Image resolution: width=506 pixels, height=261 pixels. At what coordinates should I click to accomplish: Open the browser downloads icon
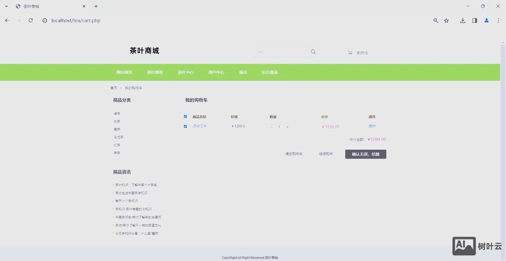point(463,20)
